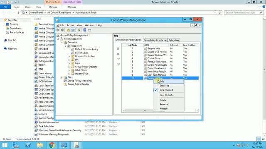Open Server Manager from the taskbar
This screenshot has width=266, height=149.
point(16,145)
